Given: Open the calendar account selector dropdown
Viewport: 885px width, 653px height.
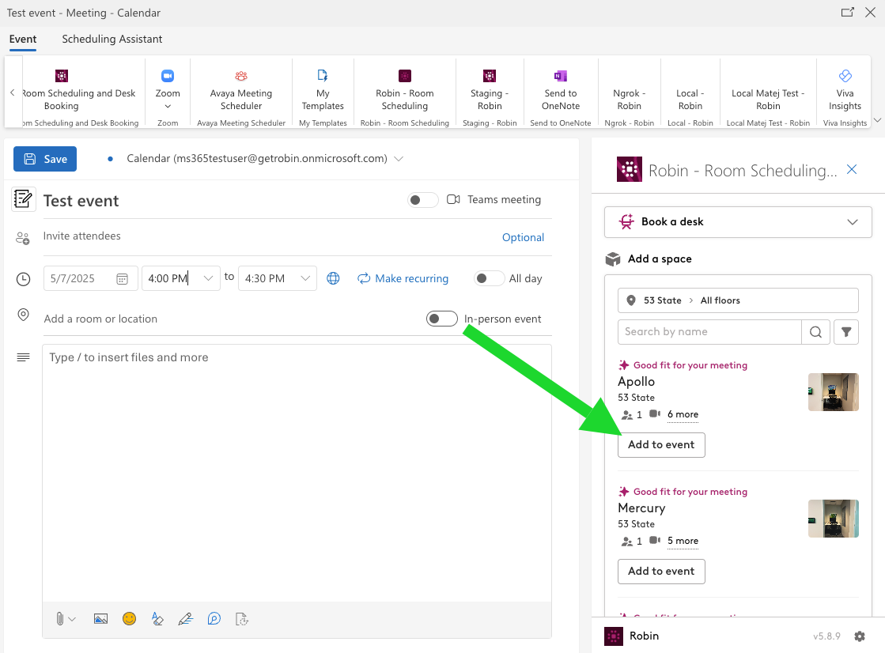Looking at the screenshot, I should coord(399,159).
